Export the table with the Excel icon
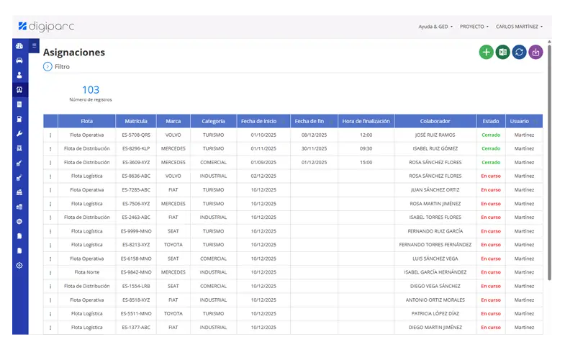The width and height of the screenshot is (565, 350). click(502, 52)
